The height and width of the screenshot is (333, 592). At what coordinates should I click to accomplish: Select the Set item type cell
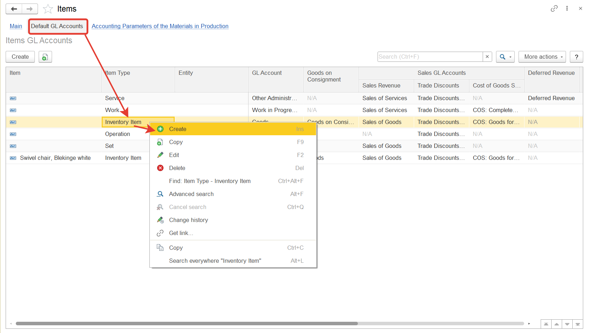click(109, 146)
